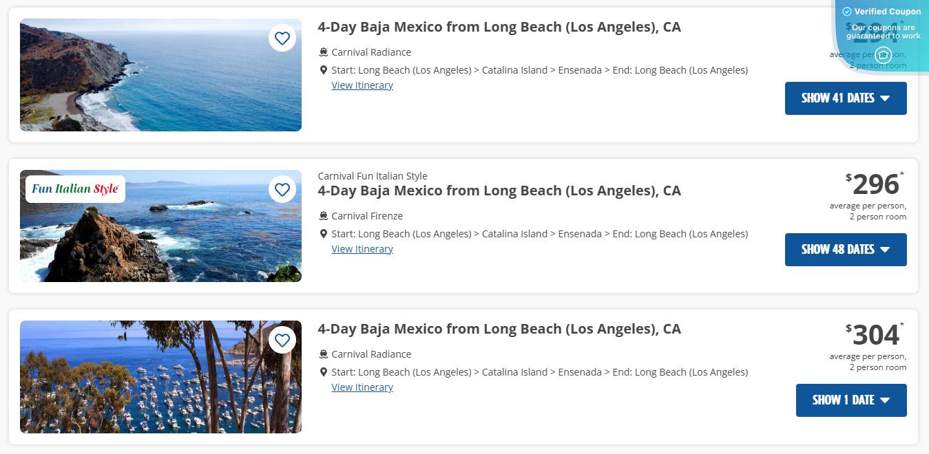Click the Verified Coupon checkmark icon
Screen dimensions: 929x454
847,12
